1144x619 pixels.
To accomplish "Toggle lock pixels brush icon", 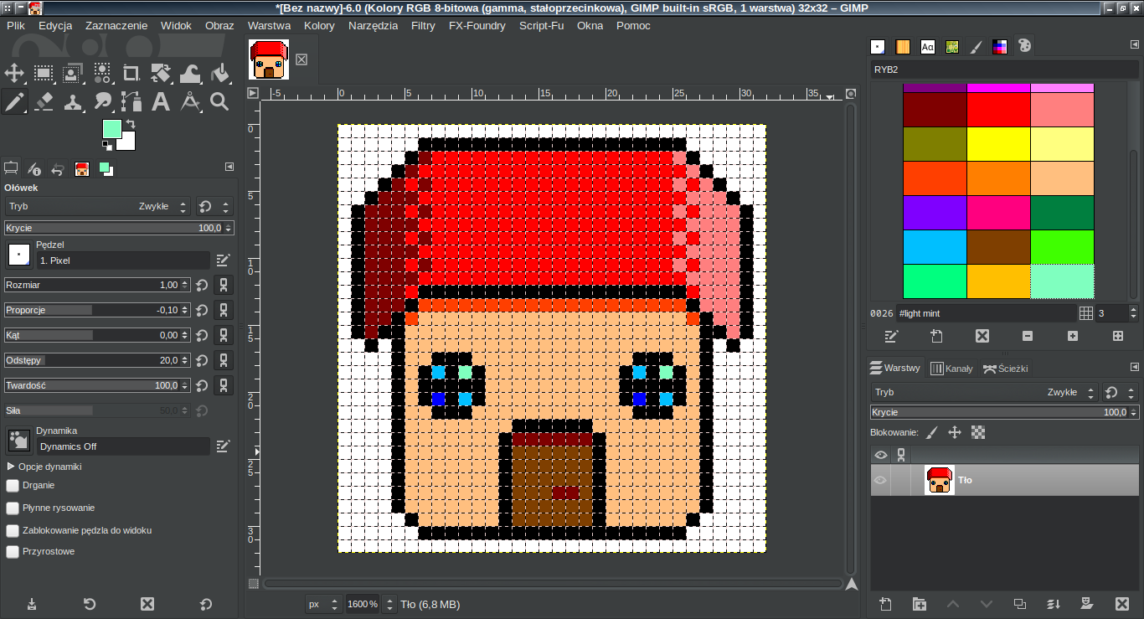I will pos(932,432).
